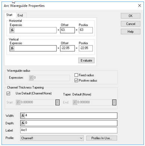Click the Waveguide radius Expression field
This screenshot has height=146, width=145.
pyautogui.click(x=49, y=78)
